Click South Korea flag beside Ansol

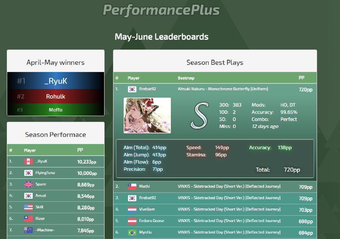28,196
